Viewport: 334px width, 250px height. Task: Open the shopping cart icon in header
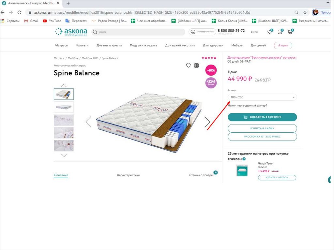(x=290, y=32)
